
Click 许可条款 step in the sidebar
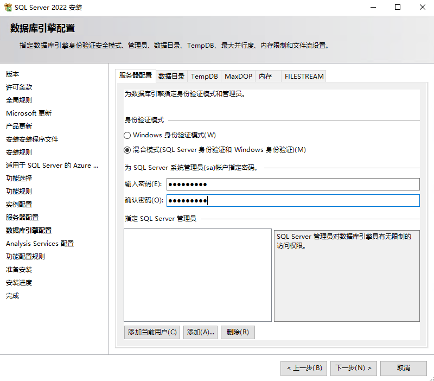(19, 87)
